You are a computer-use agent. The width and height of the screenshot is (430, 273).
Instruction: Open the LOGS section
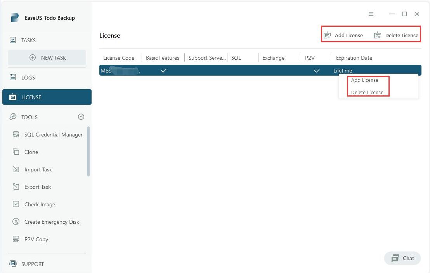tap(28, 78)
